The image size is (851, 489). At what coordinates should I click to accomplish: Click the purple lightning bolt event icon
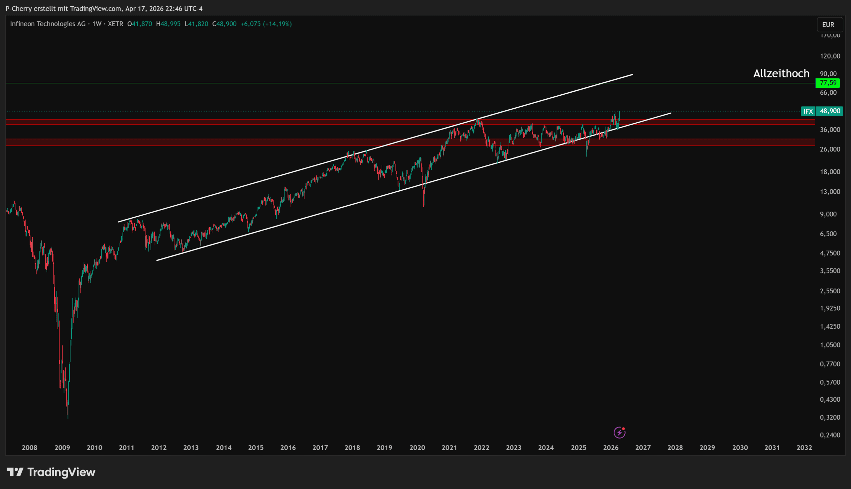pos(619,433)
